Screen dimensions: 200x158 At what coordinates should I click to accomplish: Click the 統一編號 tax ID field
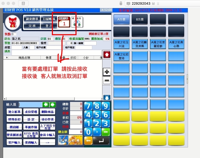(90, 43)
